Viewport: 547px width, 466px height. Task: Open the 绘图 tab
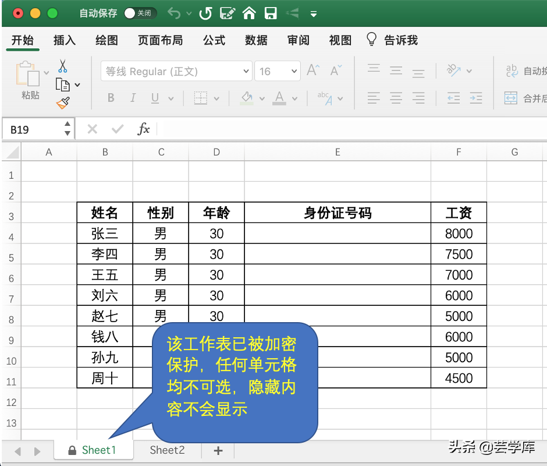coord(106,40)
